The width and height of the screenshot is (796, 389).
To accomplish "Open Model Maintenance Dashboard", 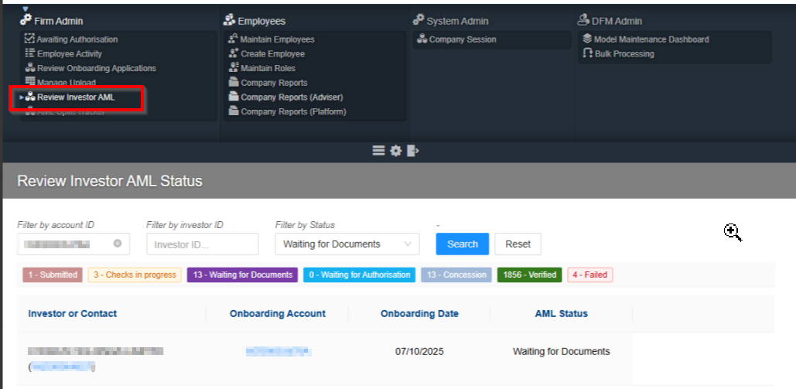I will (x=651, y=39).
